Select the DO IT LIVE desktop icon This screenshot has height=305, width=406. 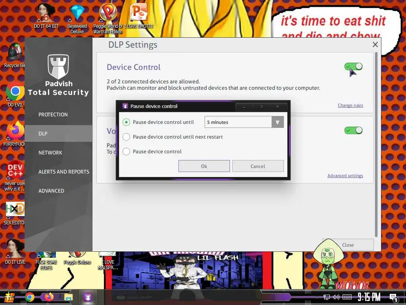[15, 251]
